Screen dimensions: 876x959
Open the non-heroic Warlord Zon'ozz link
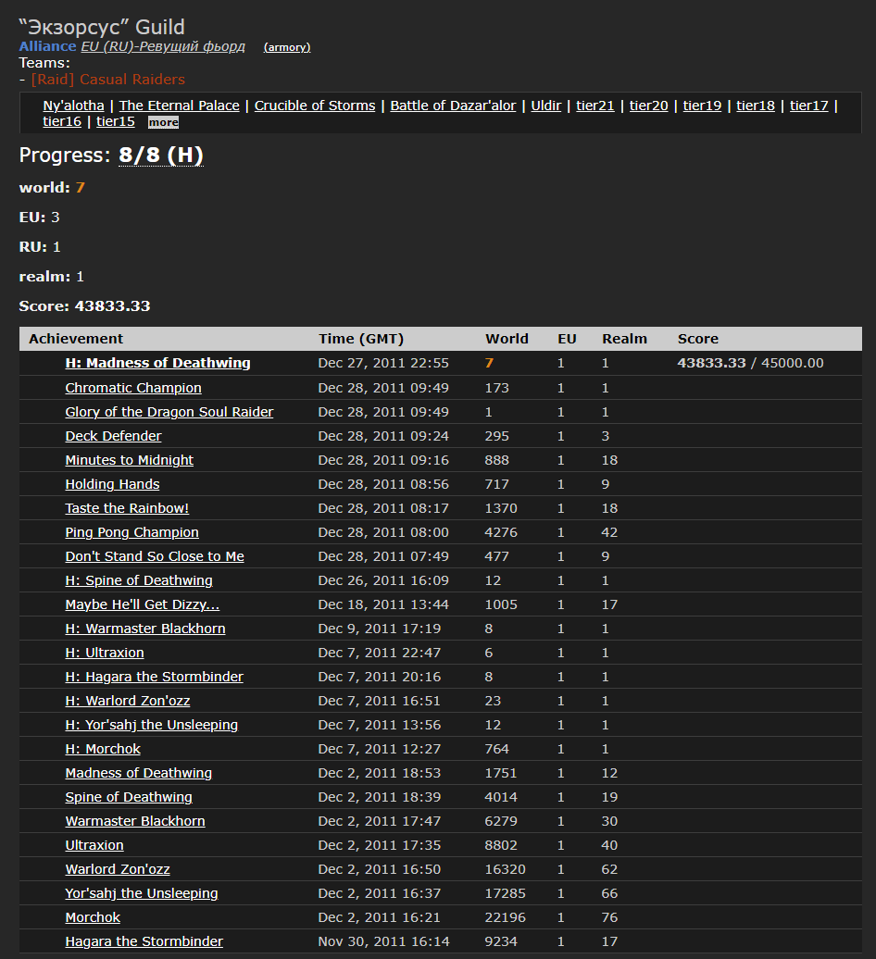[x=118, y=869]
